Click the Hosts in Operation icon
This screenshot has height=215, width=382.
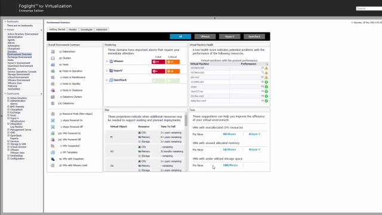(53, 71)
